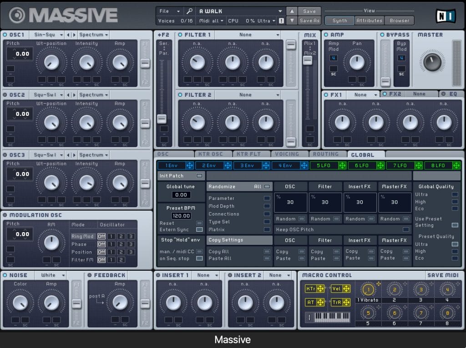This screenshot has height=348, width=466.
Task: Click the Preset BPM value field
Action: point(181,216)
